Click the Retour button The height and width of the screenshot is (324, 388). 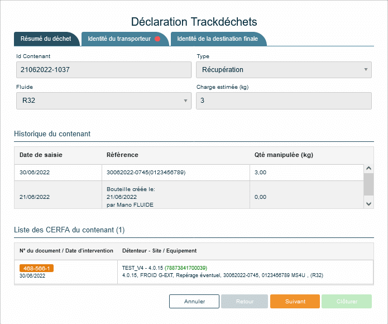[245, 302]
